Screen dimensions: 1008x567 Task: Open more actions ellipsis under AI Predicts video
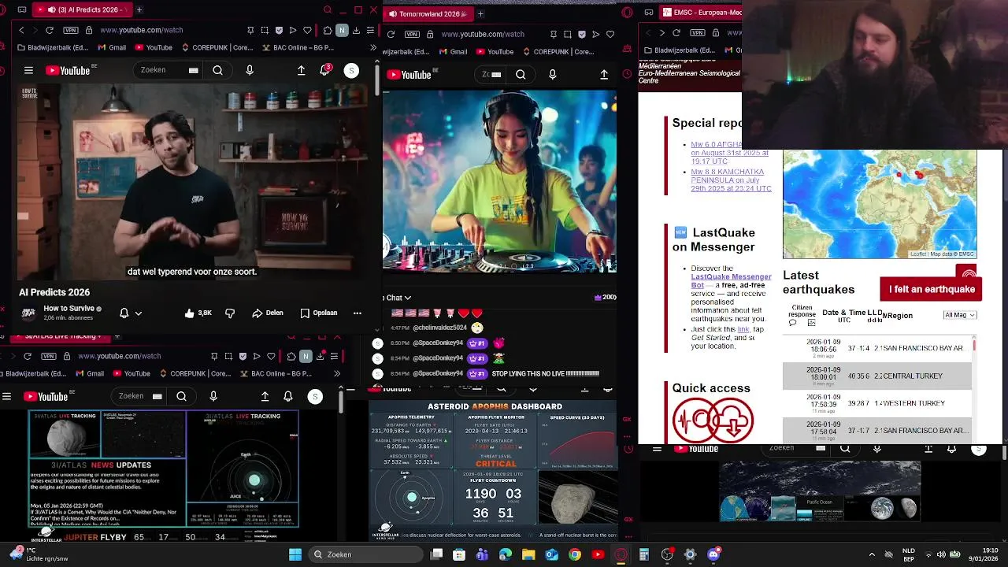click(357, 313)
